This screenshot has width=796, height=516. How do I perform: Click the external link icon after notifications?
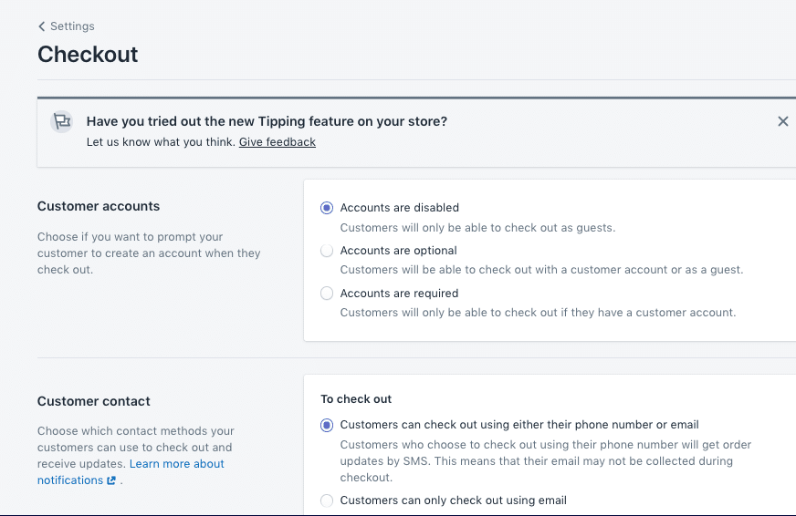coord(111,480)
